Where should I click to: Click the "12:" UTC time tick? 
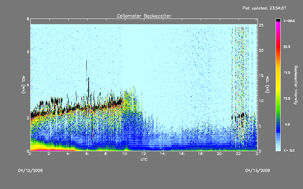[x=144, y=154]
